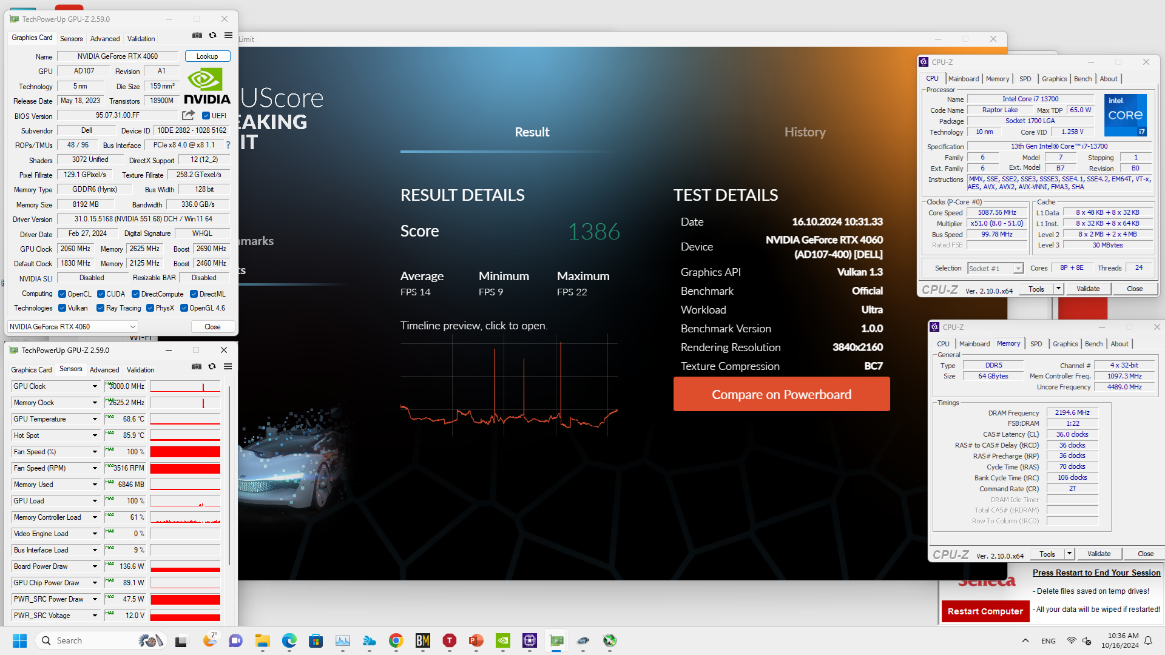Open the SPD tab in CPU-Z Memory window
The image size is (1165, 655).
pyautogui.click(x=1036, y=344)
